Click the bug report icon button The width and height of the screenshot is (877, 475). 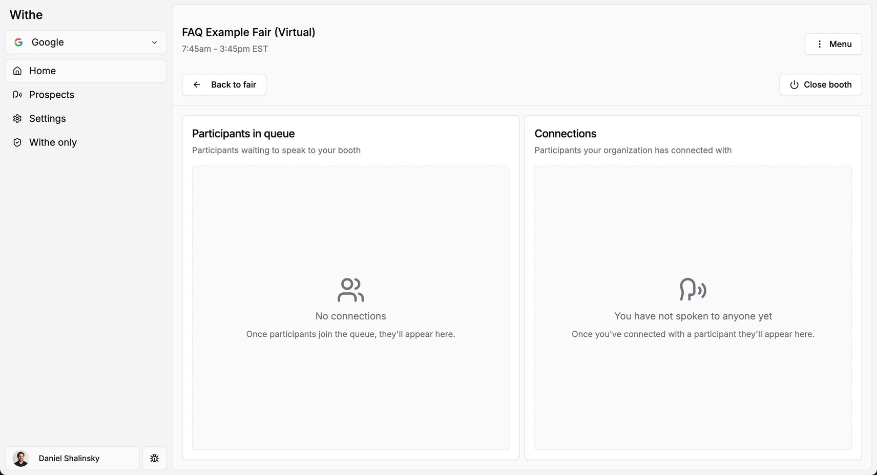(x=154, y=458)
